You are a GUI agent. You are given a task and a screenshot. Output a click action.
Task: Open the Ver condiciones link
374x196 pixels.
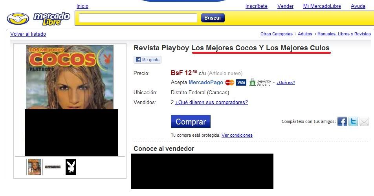tap(237, 135)
